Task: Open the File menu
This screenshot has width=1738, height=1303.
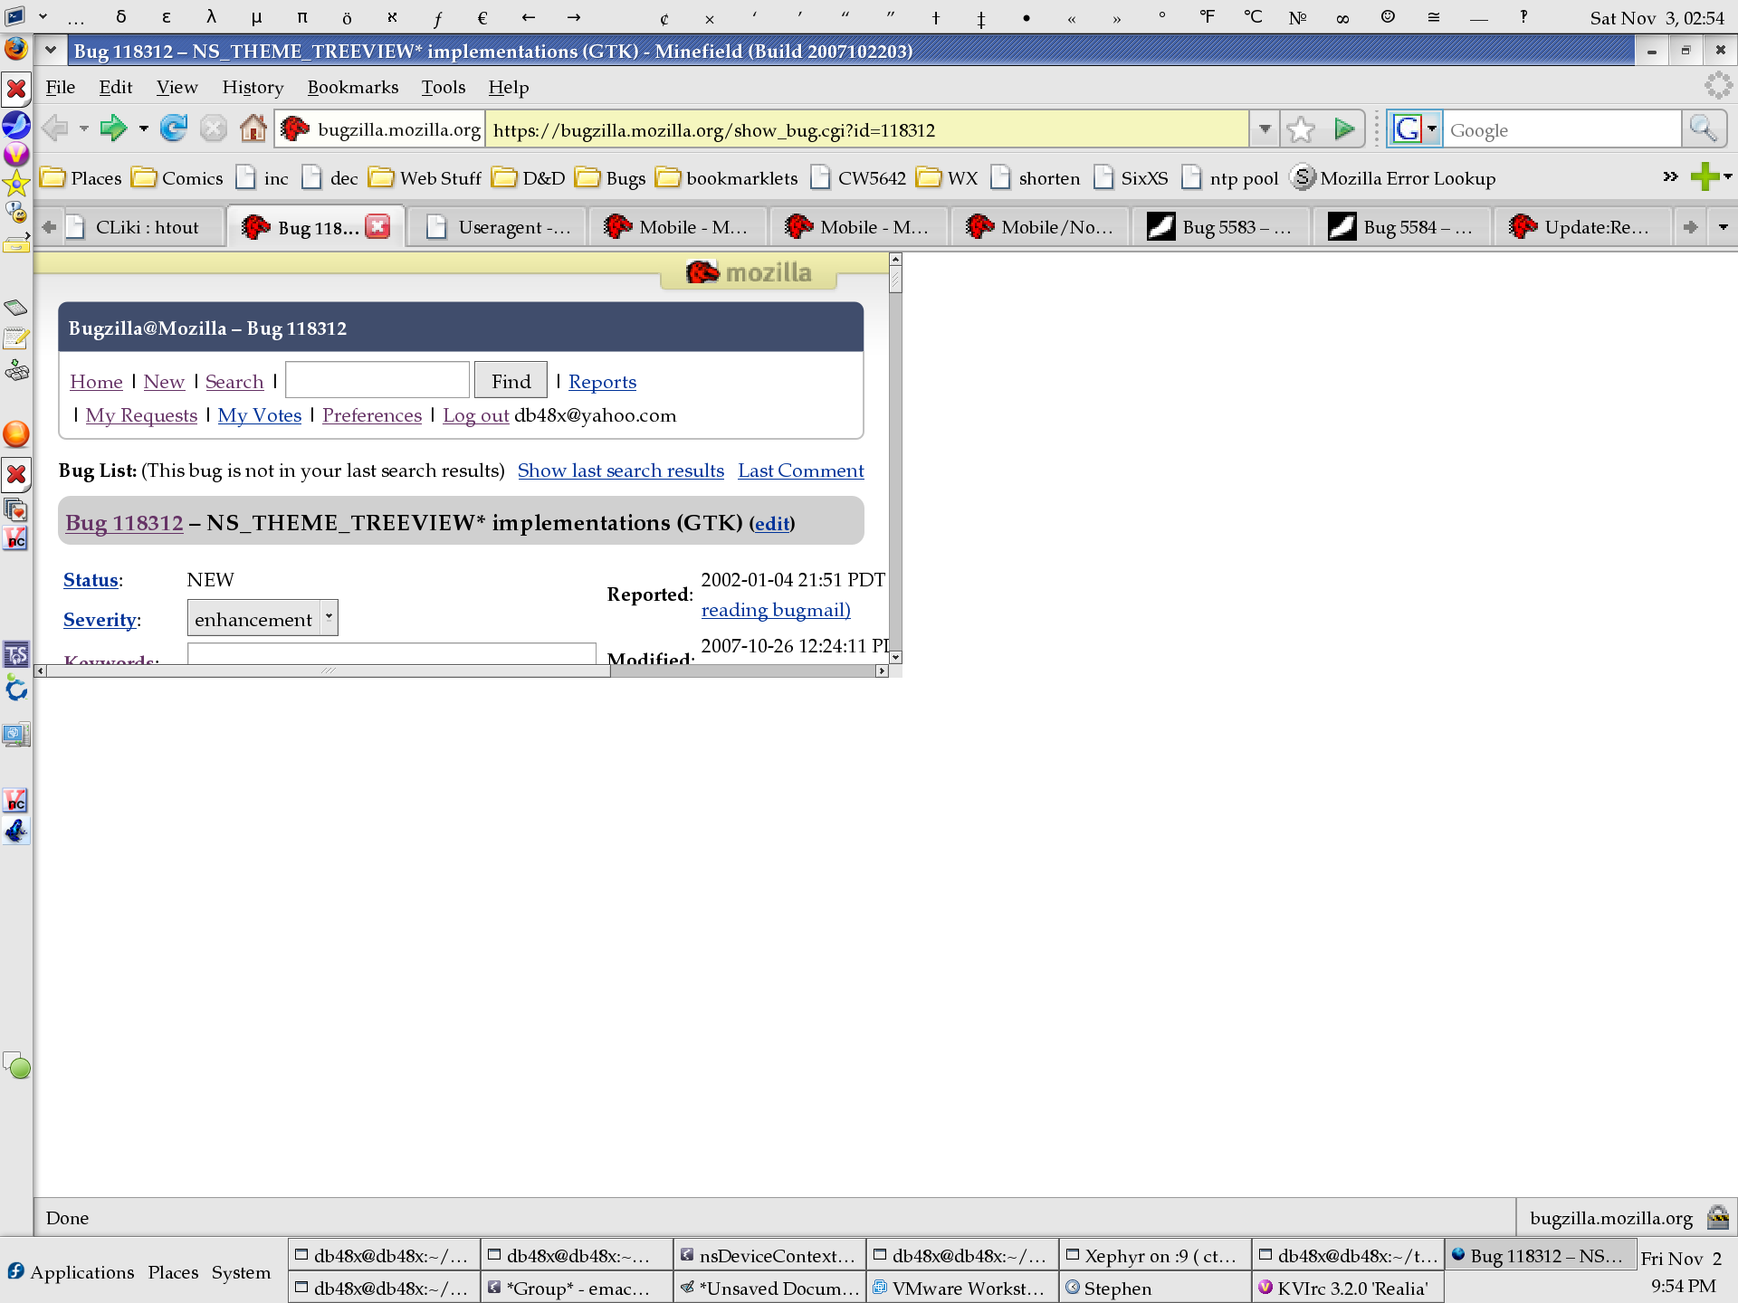Action: (61, 88)
